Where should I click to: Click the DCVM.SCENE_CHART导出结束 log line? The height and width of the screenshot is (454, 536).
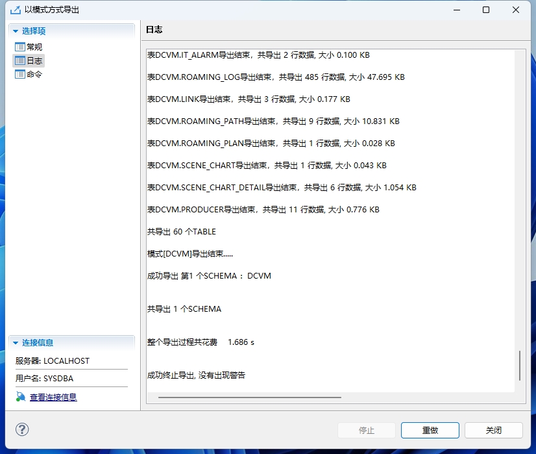pyautogui.click(x=267, y=165)
